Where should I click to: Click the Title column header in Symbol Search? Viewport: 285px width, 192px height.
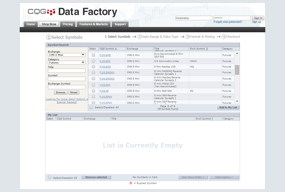click(171, 49)
